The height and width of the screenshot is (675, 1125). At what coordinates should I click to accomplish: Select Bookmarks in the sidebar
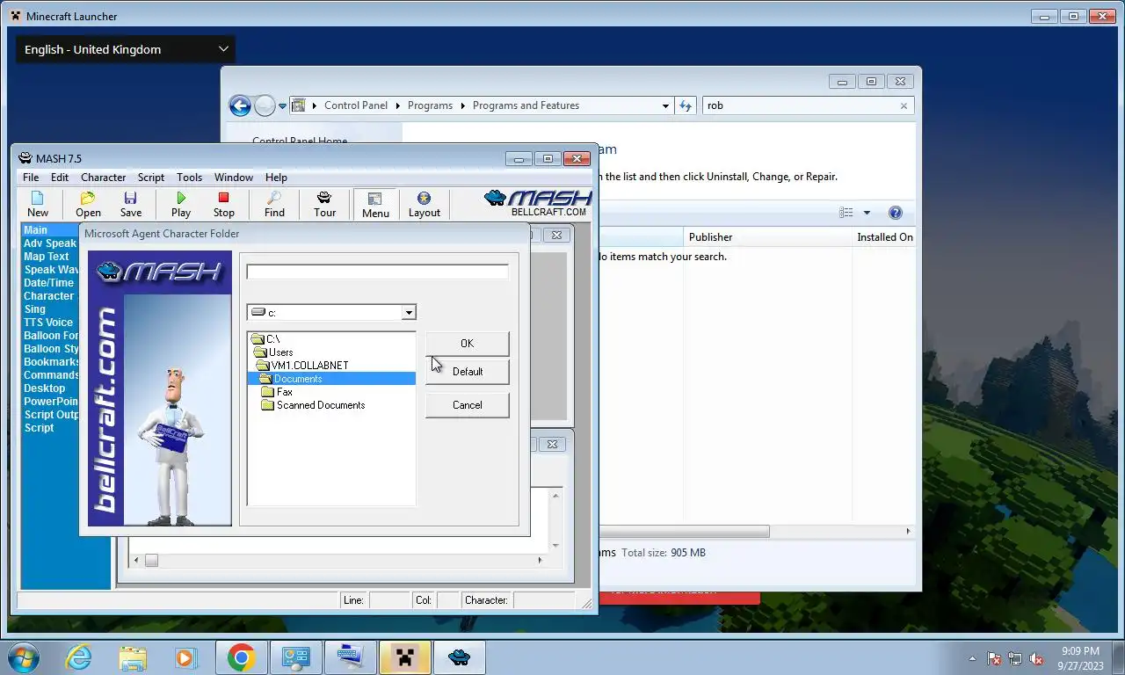51,362
